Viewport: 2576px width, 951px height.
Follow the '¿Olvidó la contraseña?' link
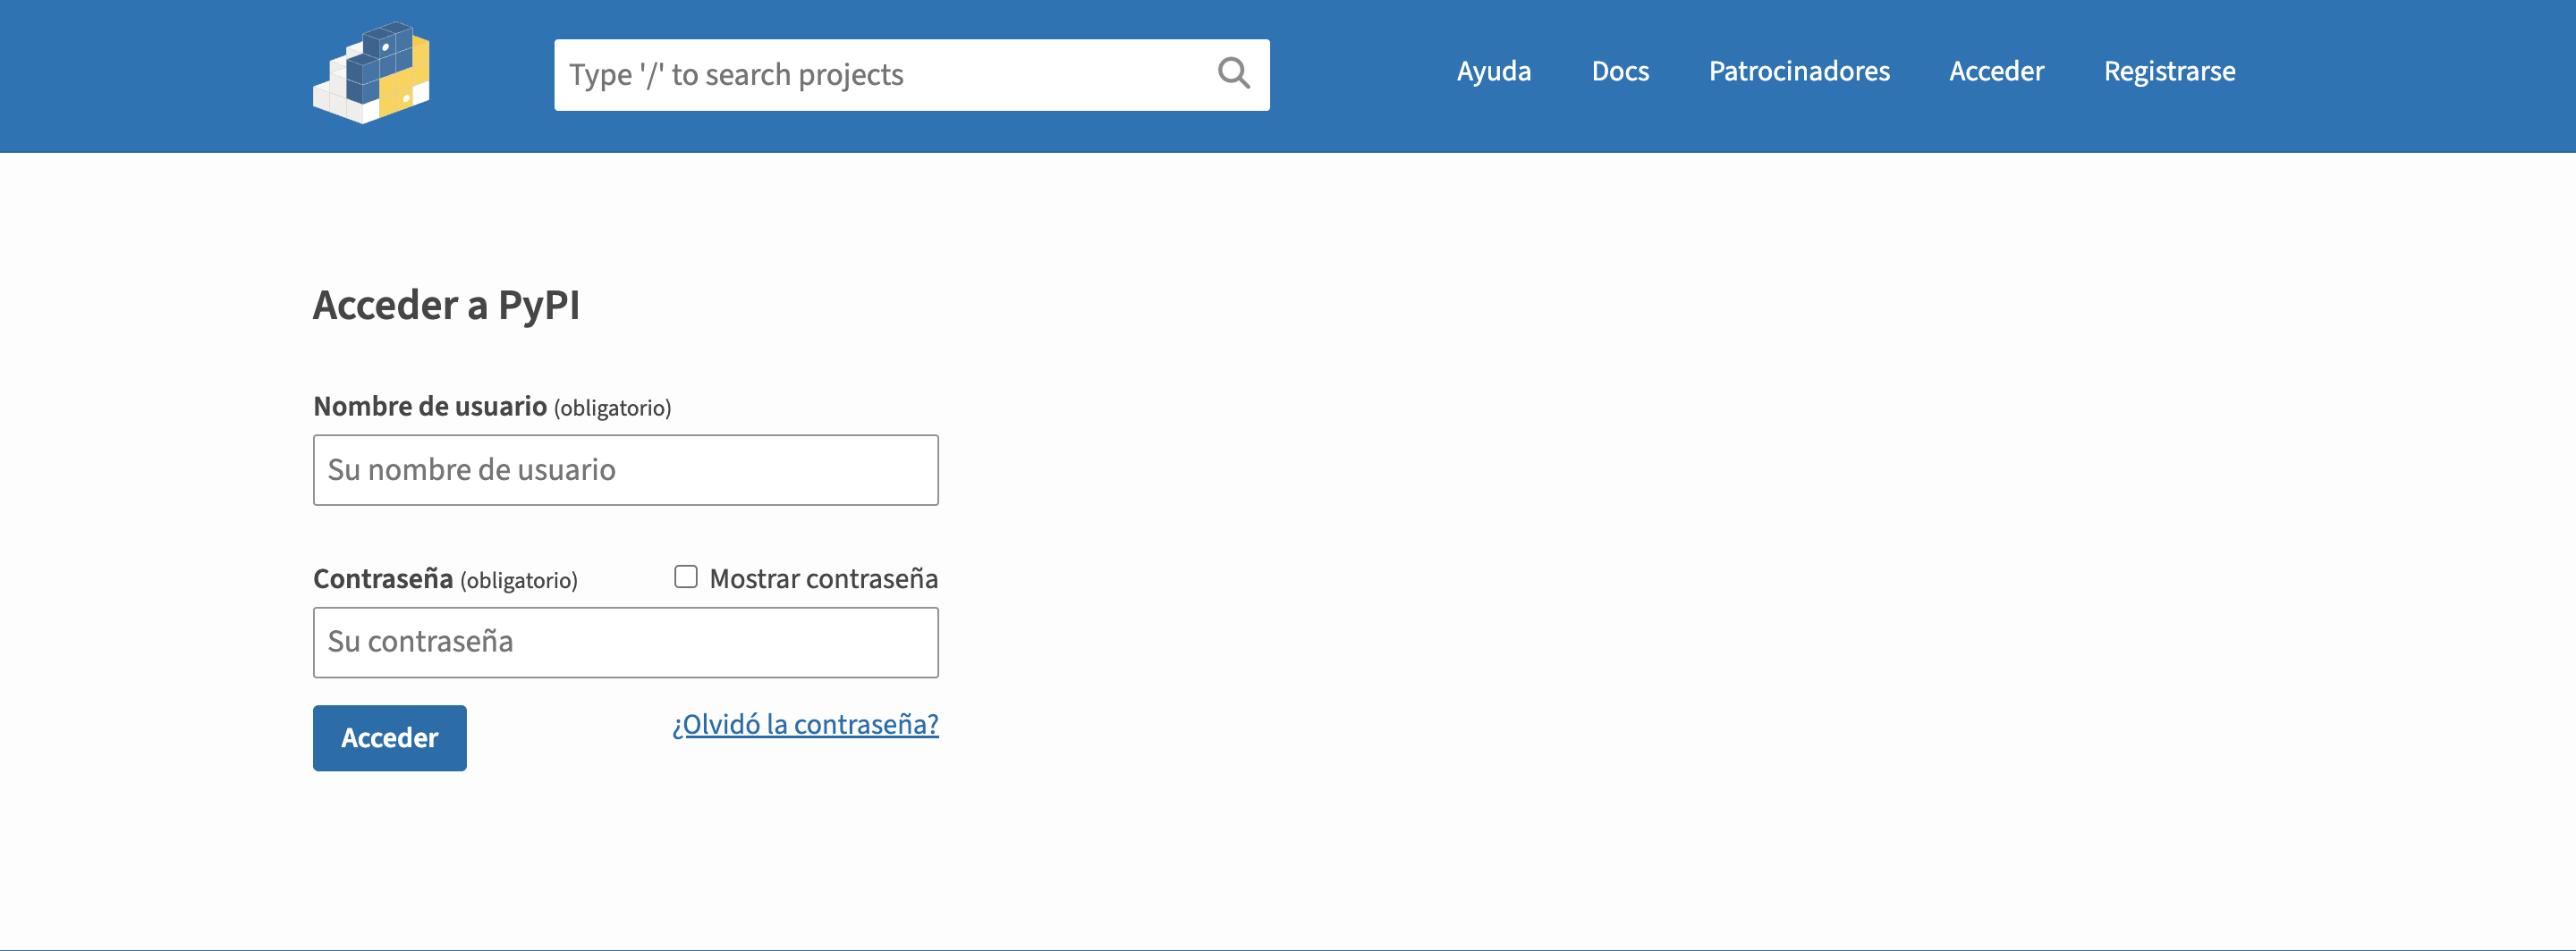tap(804, 724)
